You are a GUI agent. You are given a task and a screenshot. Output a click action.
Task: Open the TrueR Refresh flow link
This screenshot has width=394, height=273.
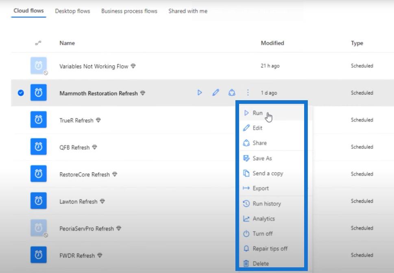pos(76,120)
